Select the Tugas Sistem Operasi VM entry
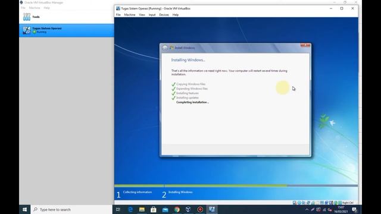 pyautogui.click(x=66, y=30)
